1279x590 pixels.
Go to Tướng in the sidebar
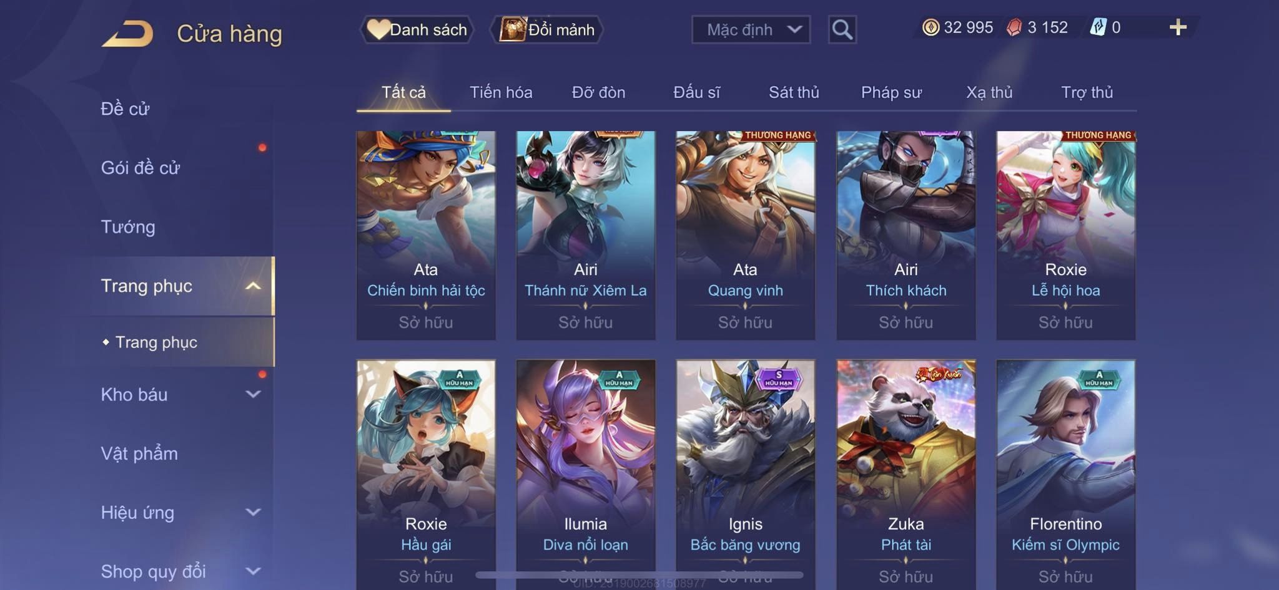pyautogui.click(x=128, y=227)
